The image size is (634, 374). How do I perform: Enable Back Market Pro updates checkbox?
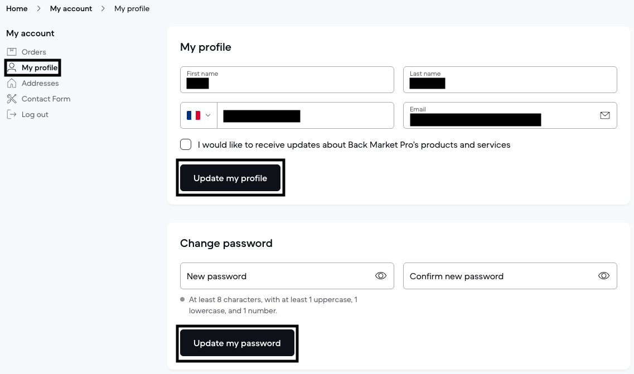pyautogui.click(x=186, y=145)
